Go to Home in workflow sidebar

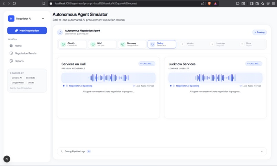(x=18, y=46)
